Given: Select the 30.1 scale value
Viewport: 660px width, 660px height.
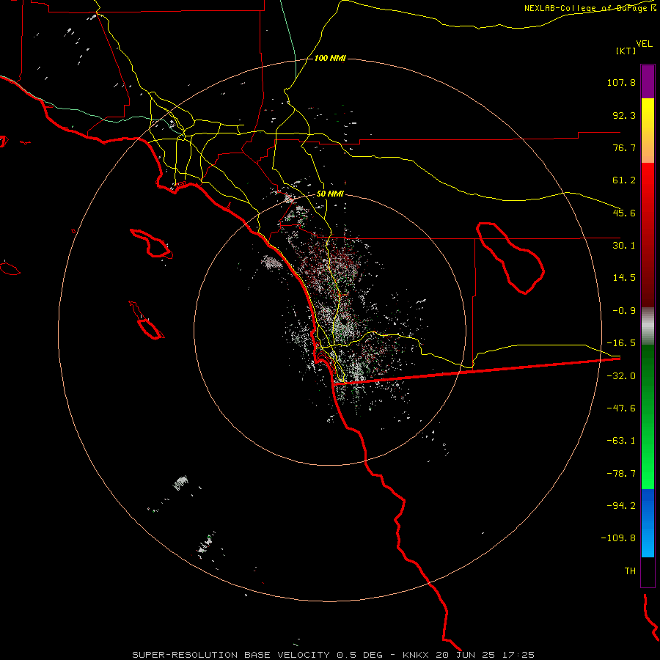Looking at the screenshot, I should (x=624, y=246).
